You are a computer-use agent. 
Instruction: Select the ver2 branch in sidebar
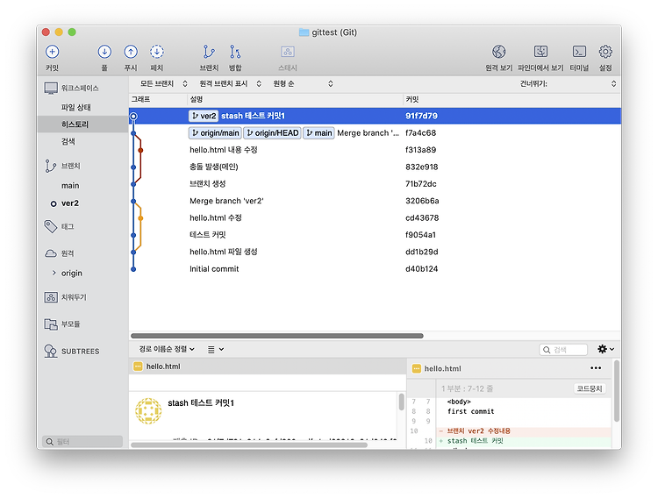70,203
